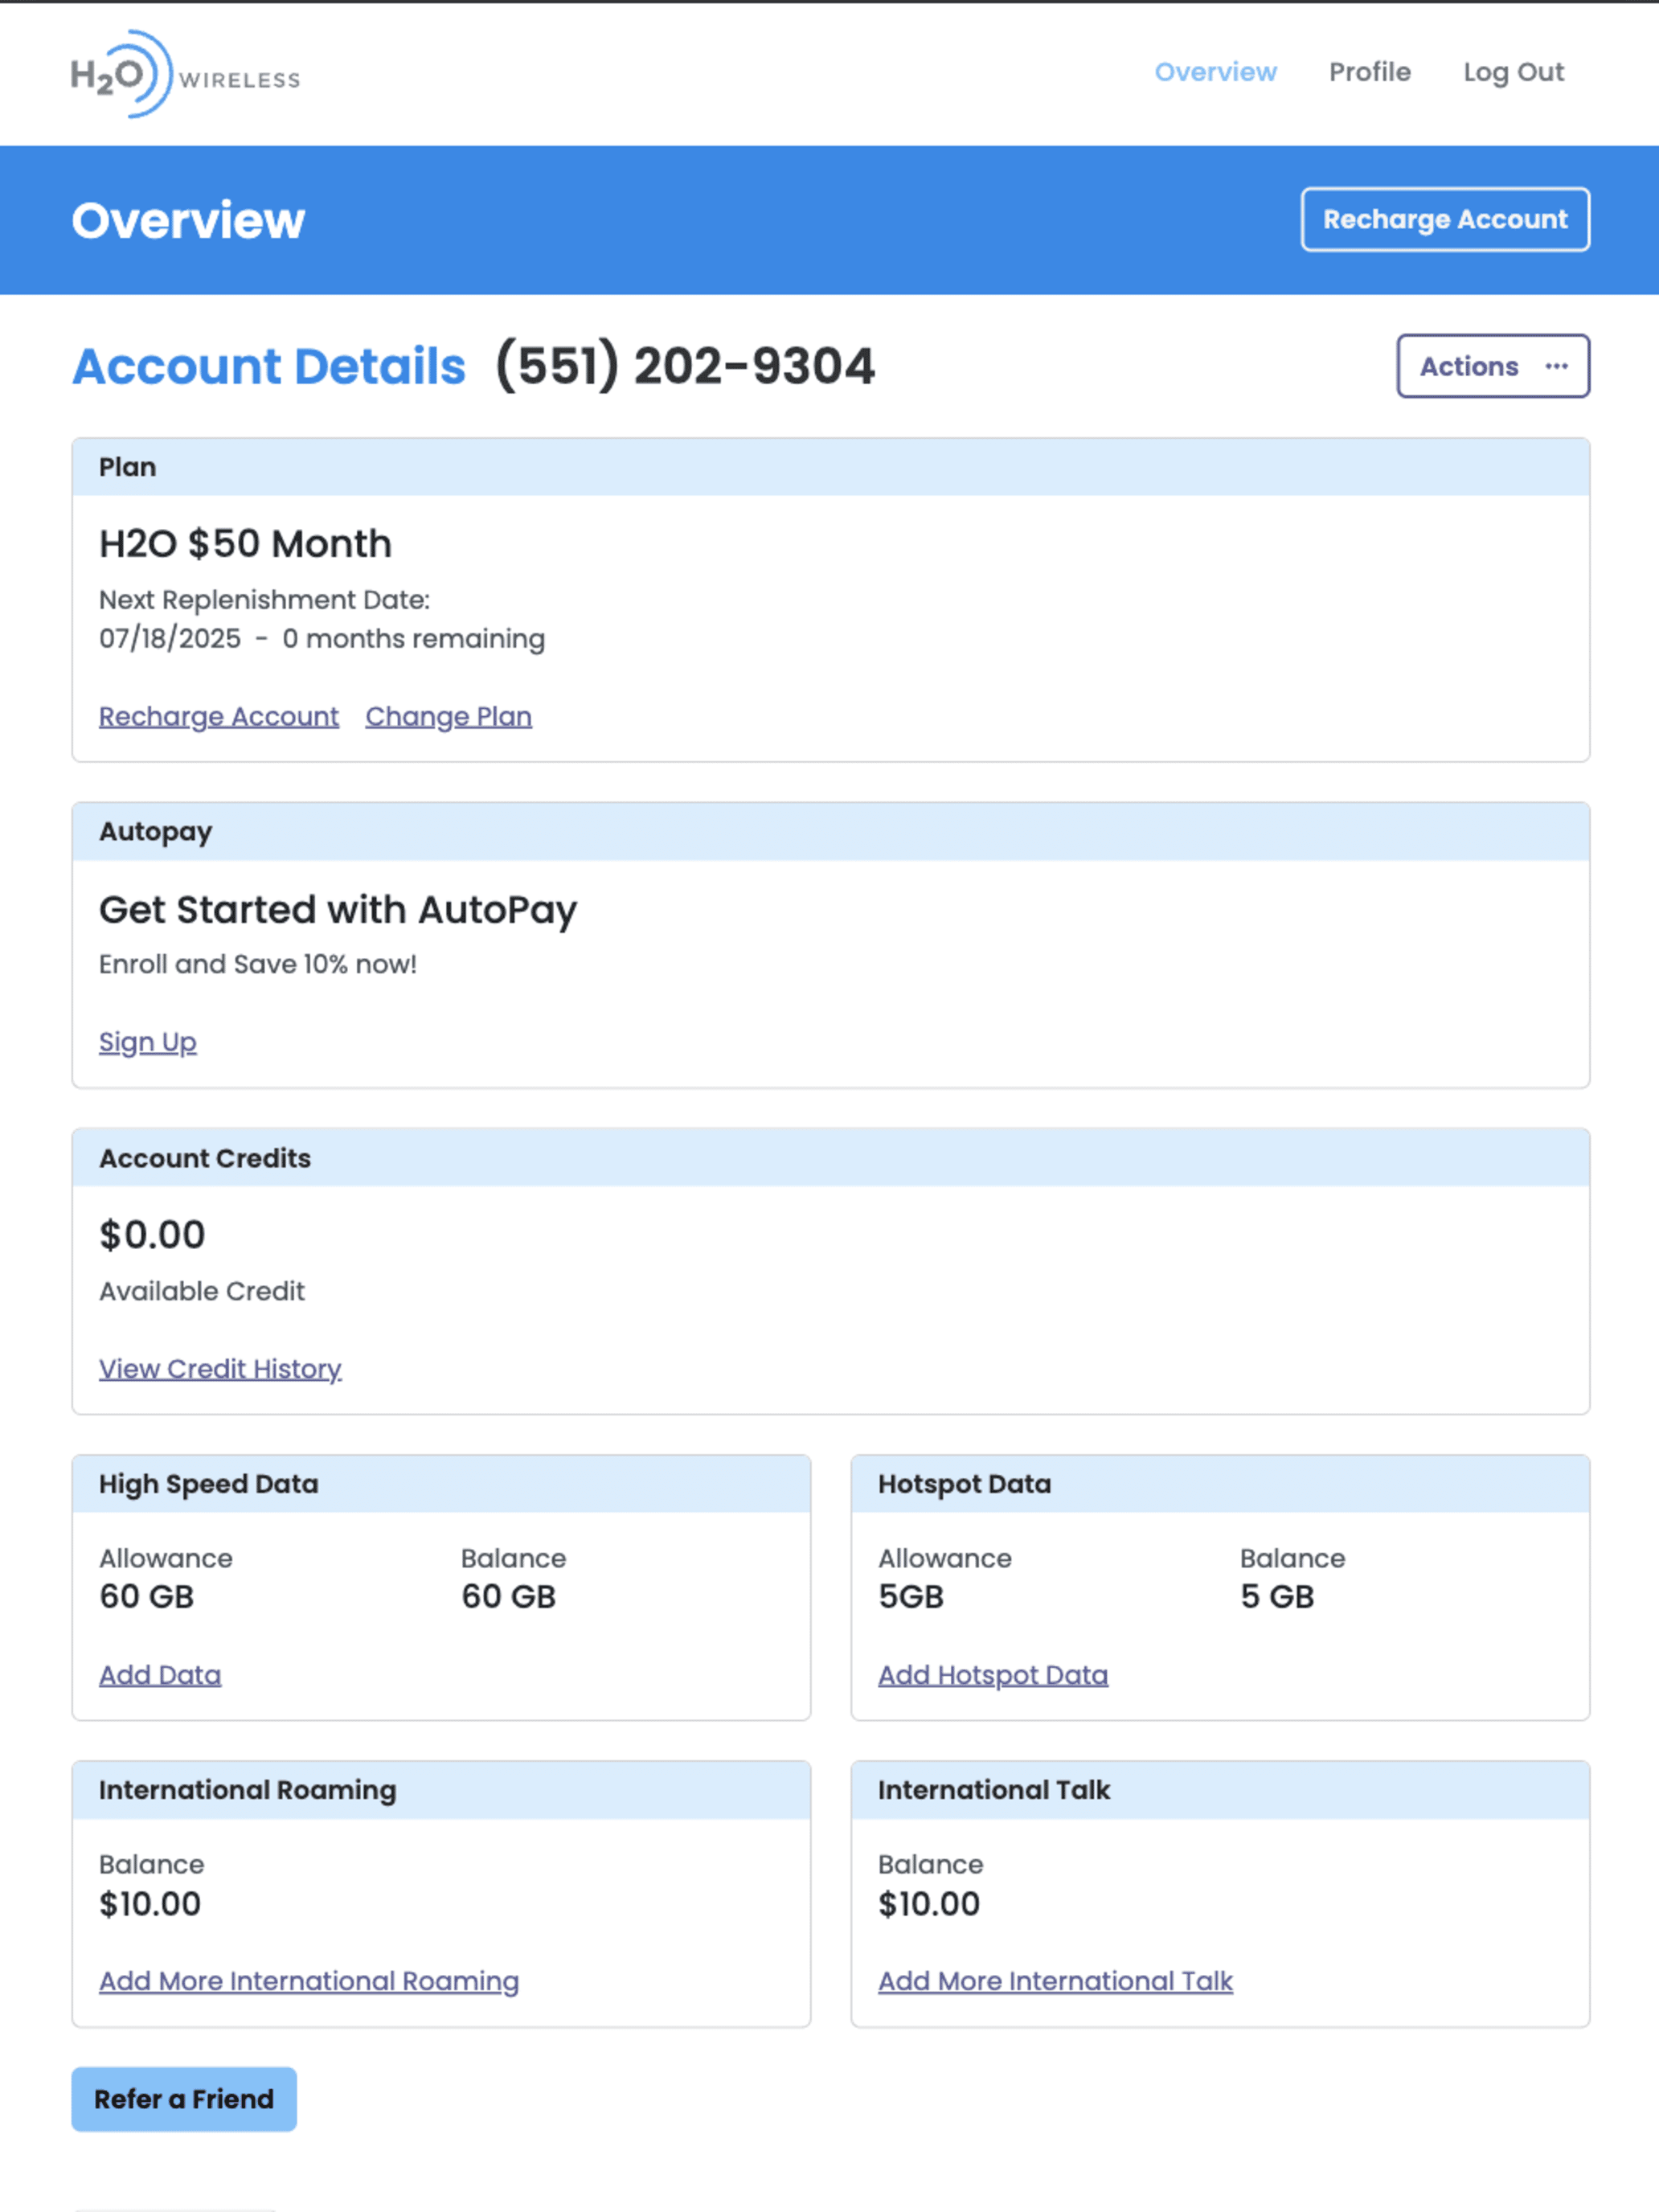Image resolution: width=1659 pixels, height=2212 pixels.
Task: Follow the Recharge Account link under Plan
Action: [x=219, y=716]
